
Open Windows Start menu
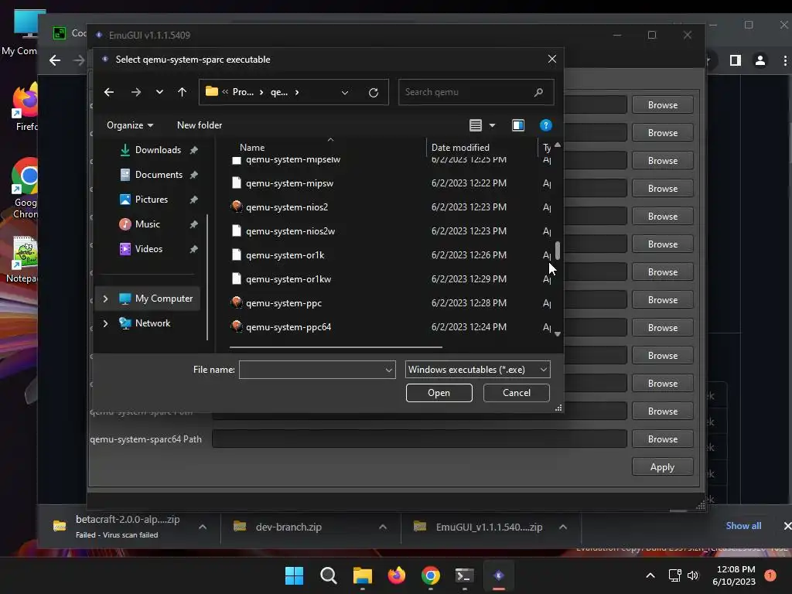[x=294, y=575]
